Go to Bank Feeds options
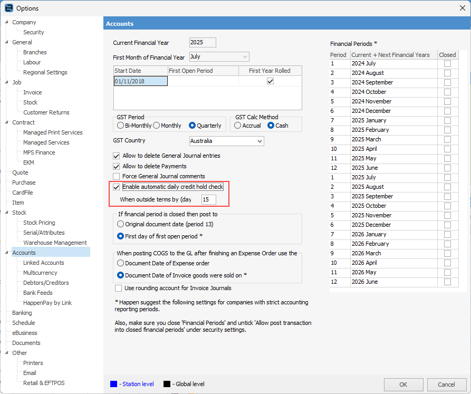 click(38, 293)
